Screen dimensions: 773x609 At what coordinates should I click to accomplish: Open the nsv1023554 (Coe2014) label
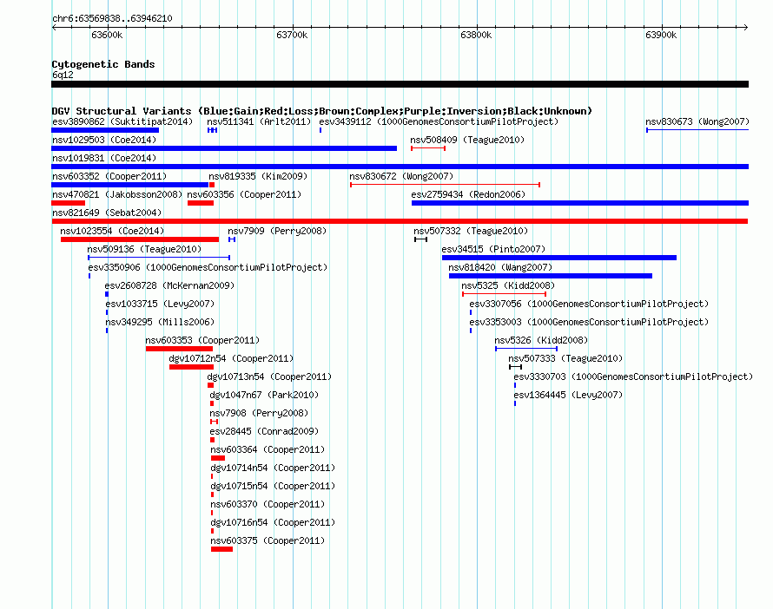(x=112, y=231)
